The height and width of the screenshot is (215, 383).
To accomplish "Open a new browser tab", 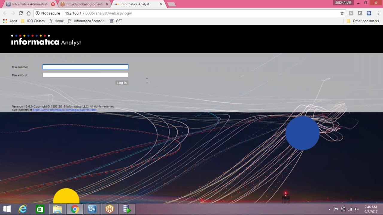I will tap(171, 4).
